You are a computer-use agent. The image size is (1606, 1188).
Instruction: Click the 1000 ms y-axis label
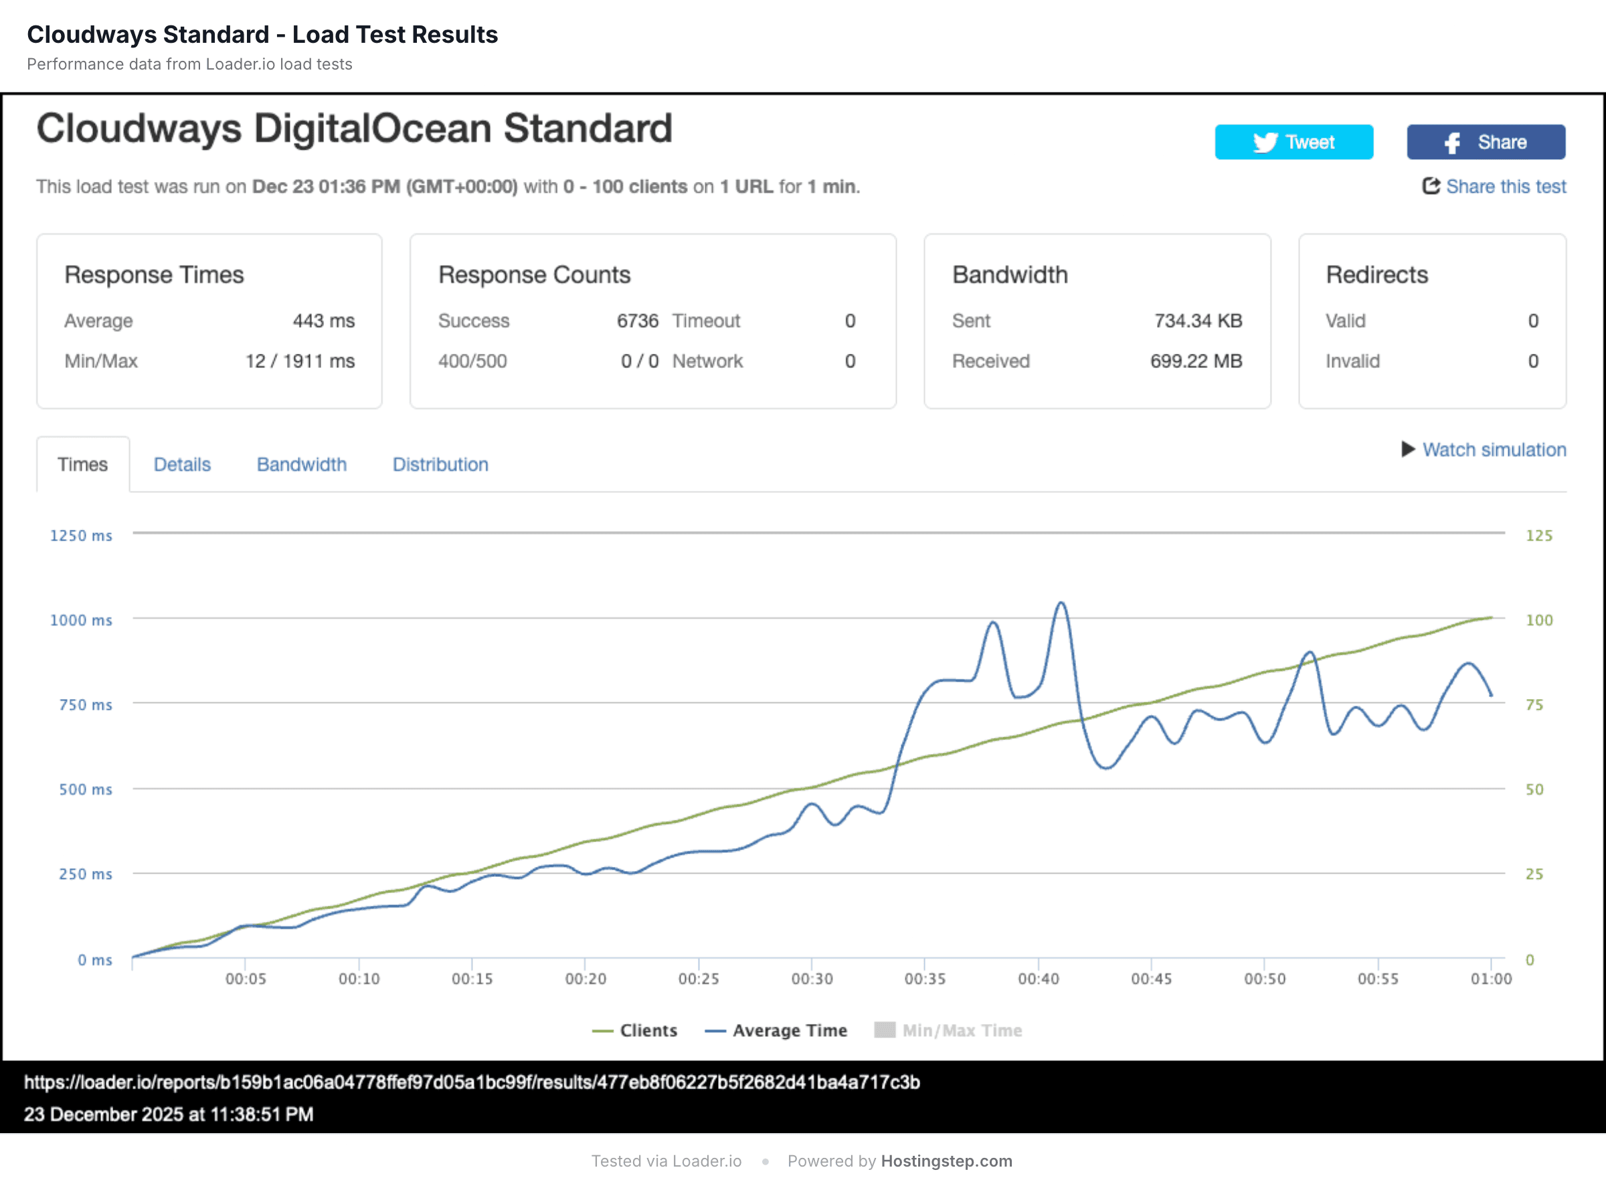click(x=80, y=620)
